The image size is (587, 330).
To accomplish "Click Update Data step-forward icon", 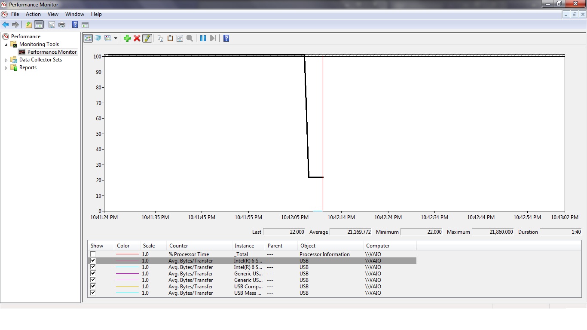I will pyautogui.click(x=213, y=38).
